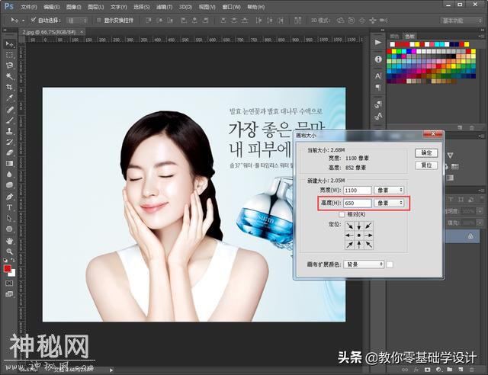Select the Move tool in the toolbox
Image resolution: width=488 pixels, height=375 pixels.
pyautogui.click(x=10, y=44)
